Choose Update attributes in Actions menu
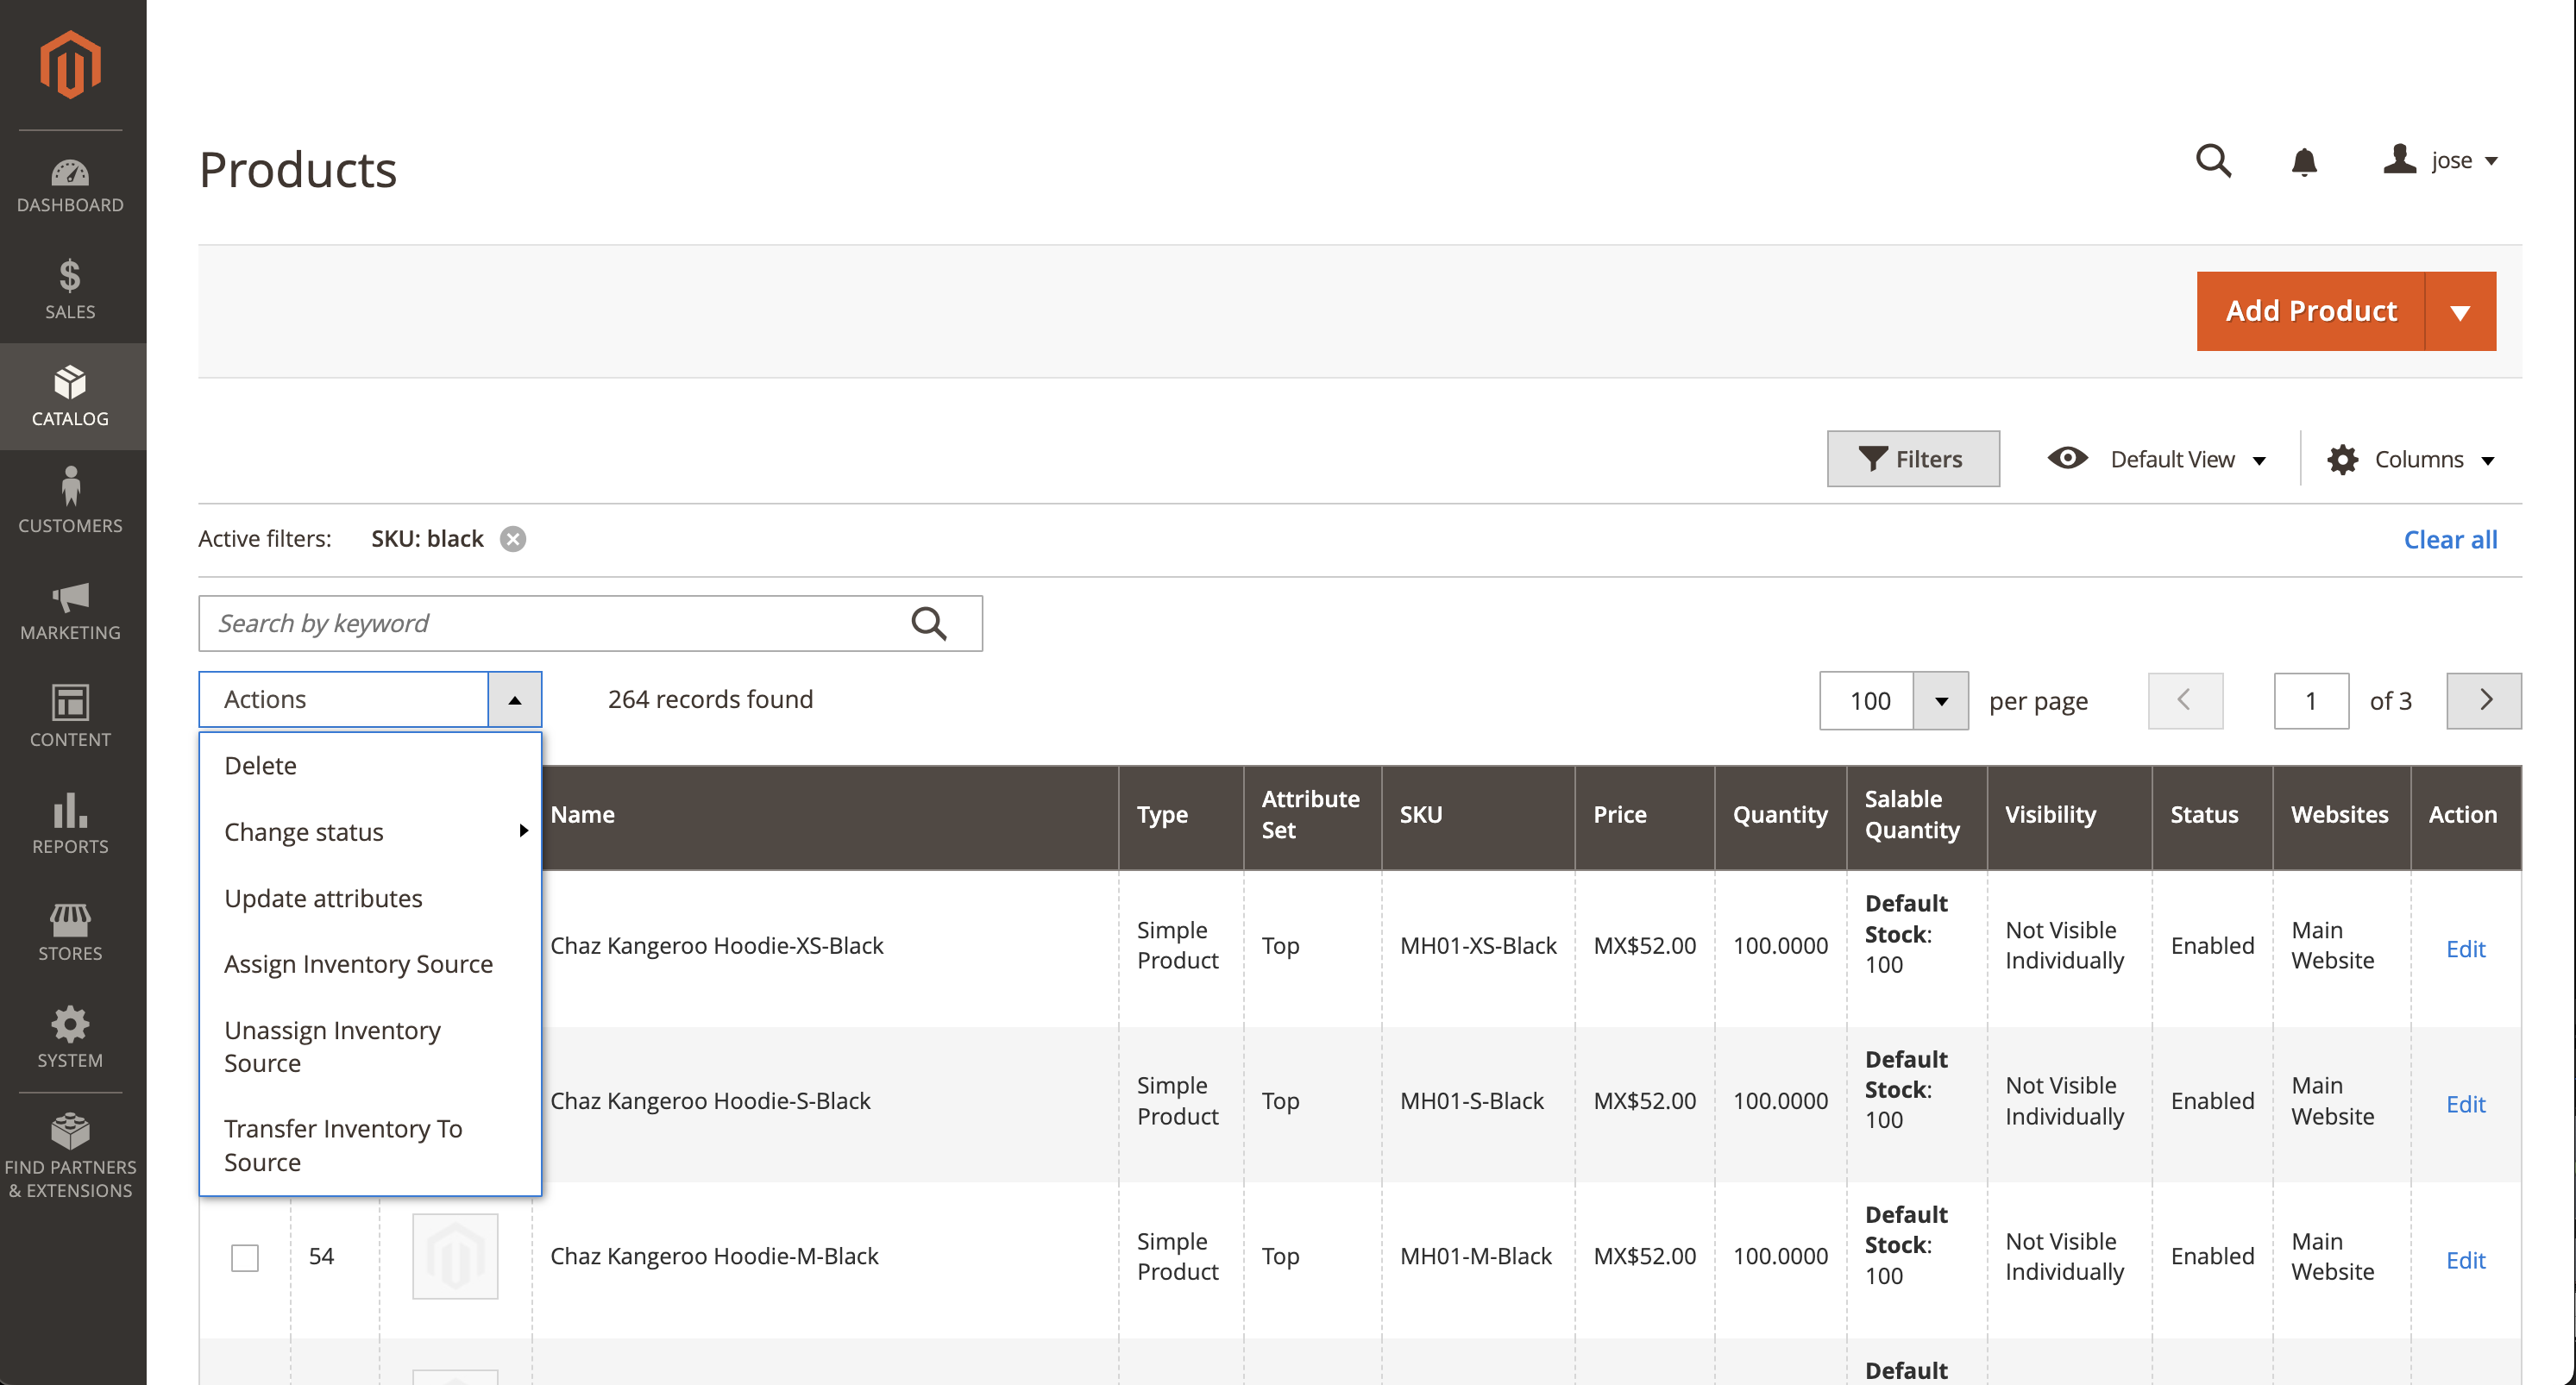This screenshot has height=1385, width=2576. point(323,898)
